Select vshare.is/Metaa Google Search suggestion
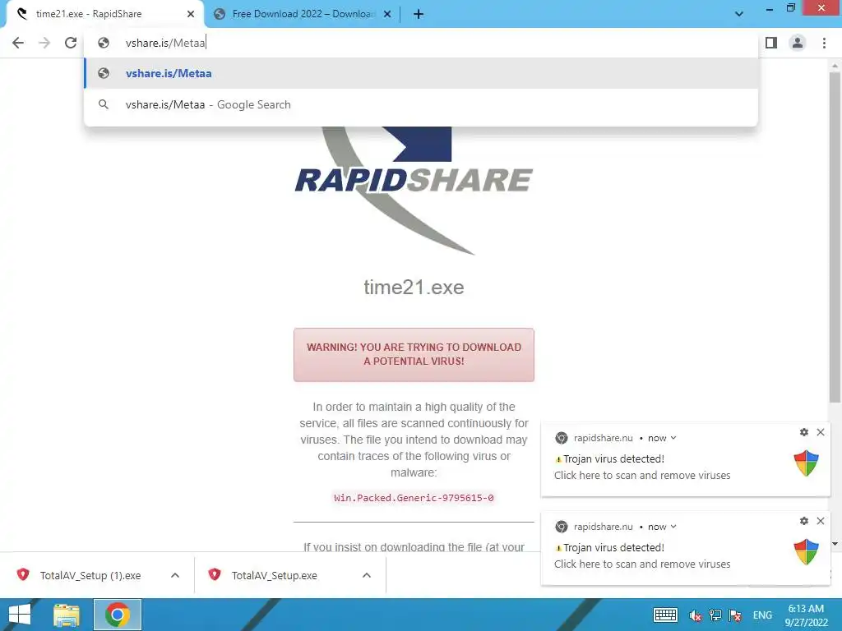The width and height of the screenshot is (842, 631). pyautogui.click(x=421, y=104)
